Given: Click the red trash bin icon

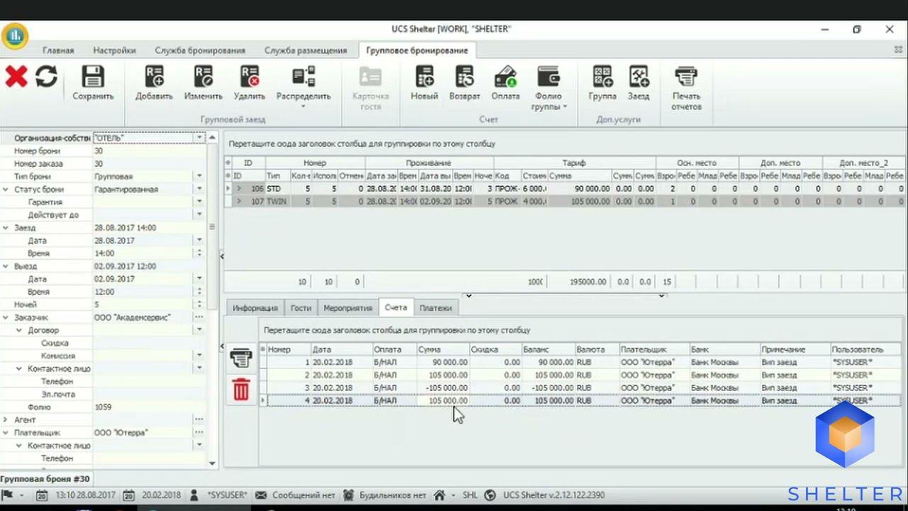Looking at the screenshot, I should tap(241, 390).
